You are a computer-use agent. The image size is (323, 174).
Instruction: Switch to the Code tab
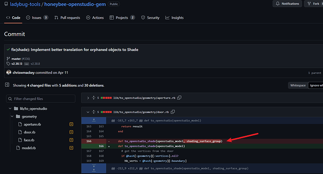13,18
